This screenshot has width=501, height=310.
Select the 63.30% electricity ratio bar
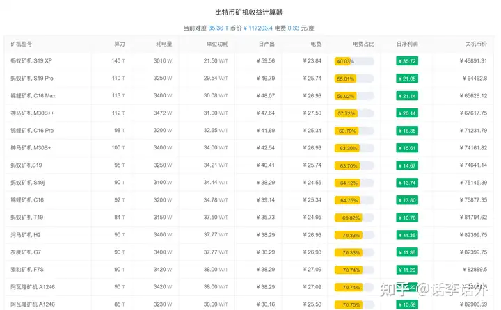click(354, 148)
